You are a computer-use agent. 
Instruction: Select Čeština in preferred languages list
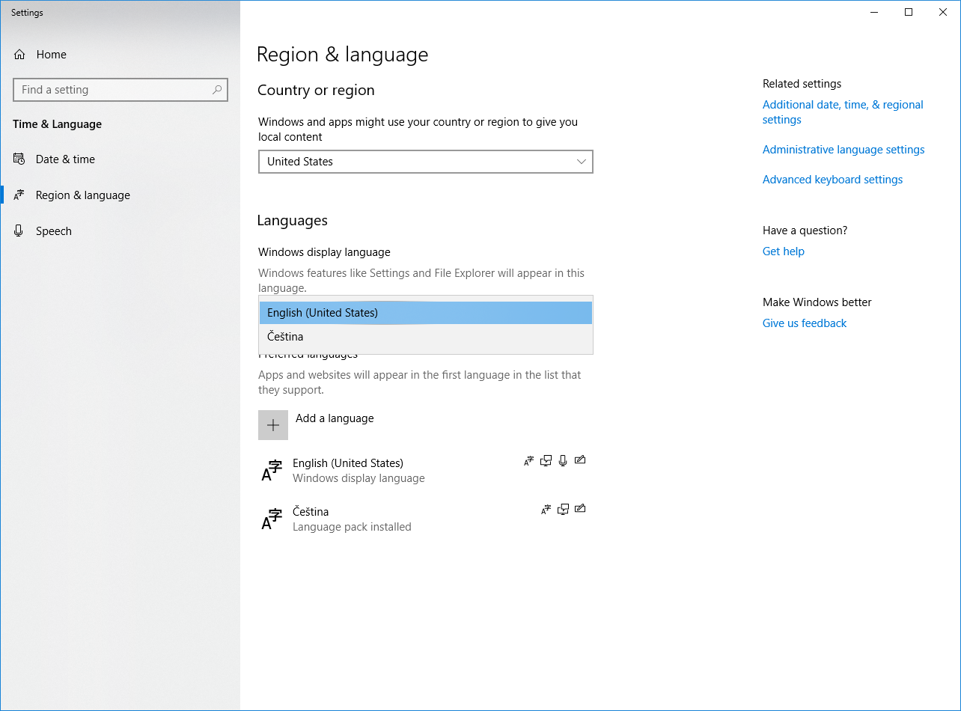pyautogui.click(x=426, y=519)
